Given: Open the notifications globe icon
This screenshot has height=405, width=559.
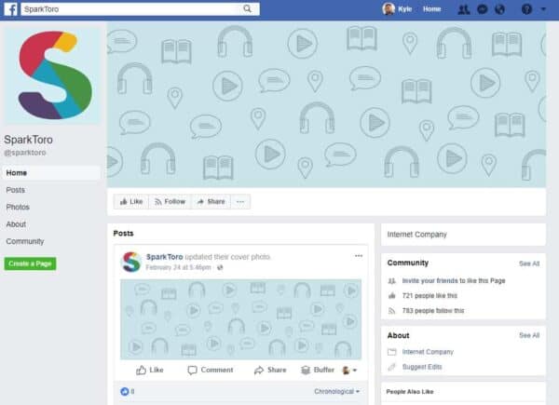Looking at the screenshot, I should 499,9.
